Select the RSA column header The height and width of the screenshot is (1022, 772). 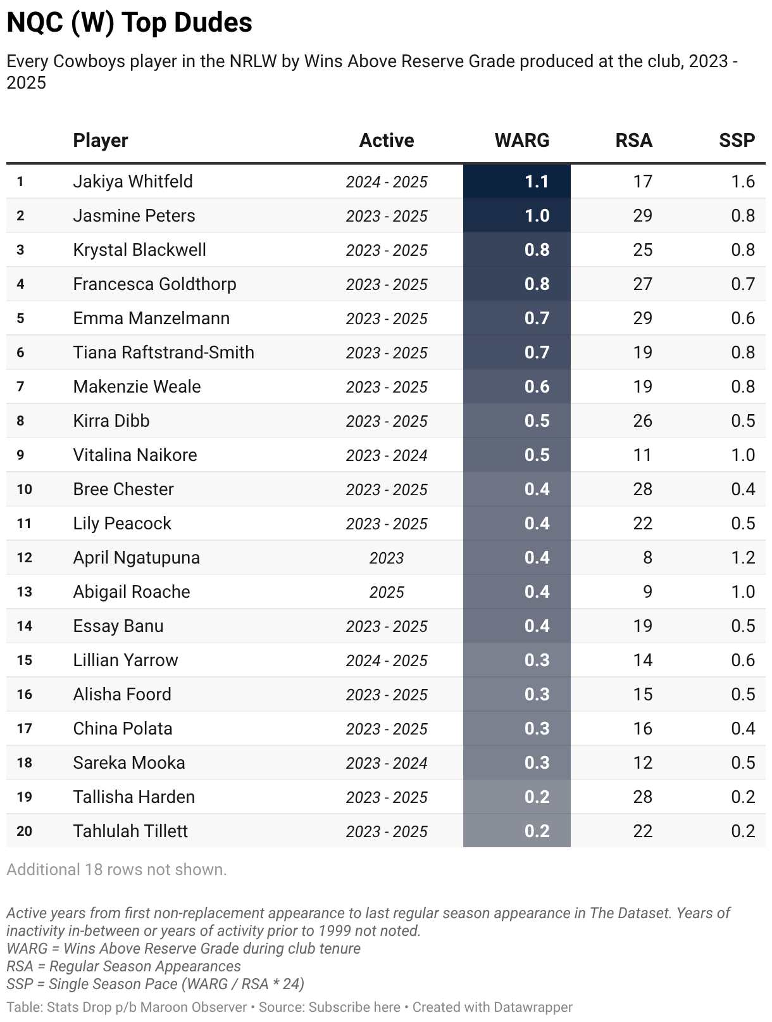click(634, 141)
